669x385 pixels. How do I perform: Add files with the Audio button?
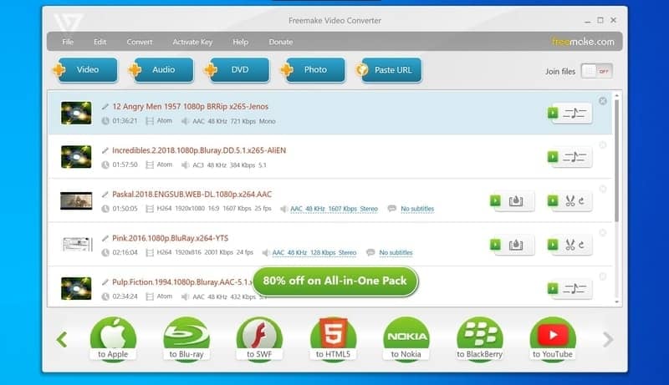pyautogui.click(x=161, y=70)
